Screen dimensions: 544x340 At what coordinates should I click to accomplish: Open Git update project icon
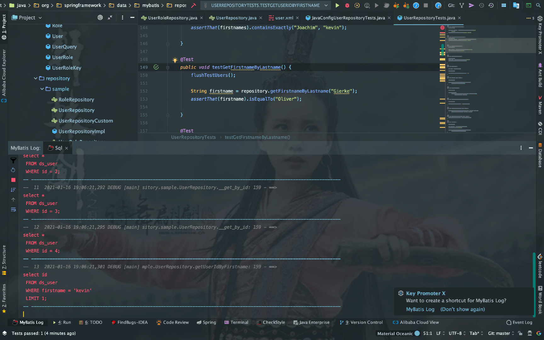(x=462, y=5)
